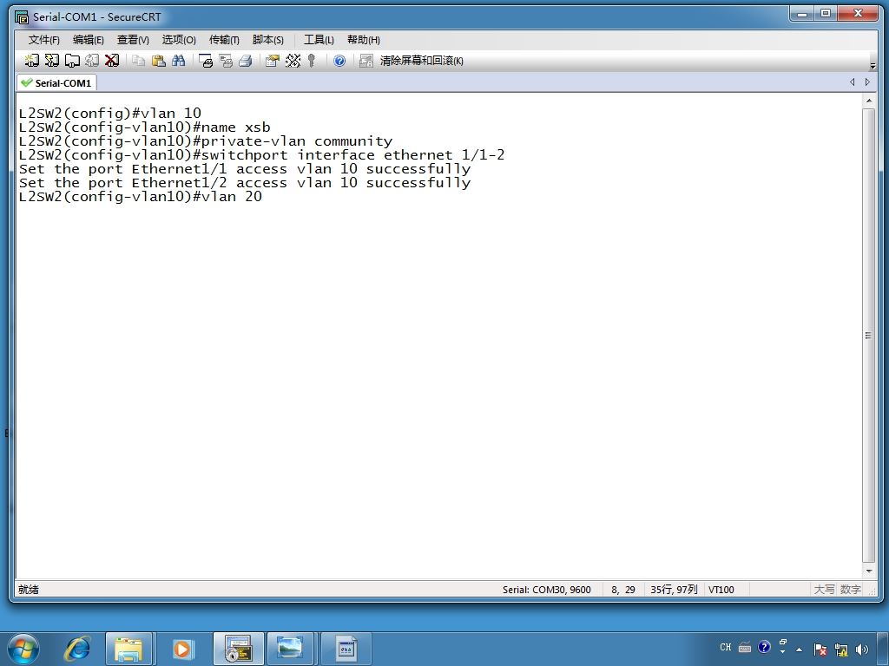Click the vertical scrollbar thumb
Viewport: 889px width, 666px height.
868,336
